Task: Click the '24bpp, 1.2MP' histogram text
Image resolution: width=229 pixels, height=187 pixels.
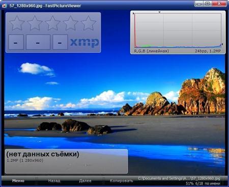Action: (208, 51)
